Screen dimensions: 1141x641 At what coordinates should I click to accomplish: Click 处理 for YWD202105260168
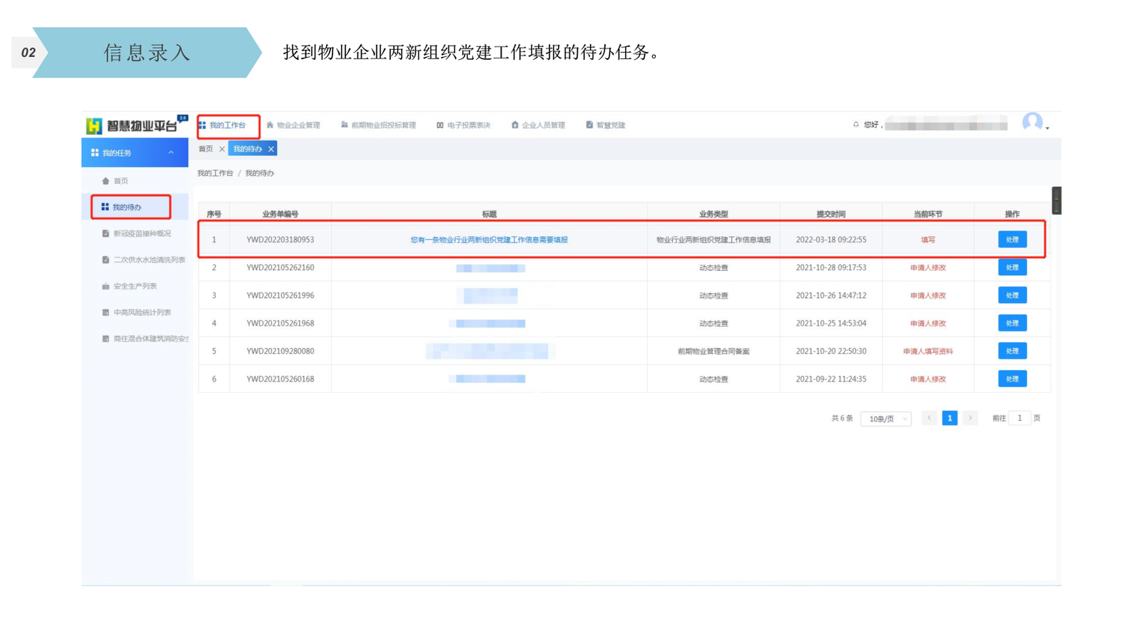click(1012, 379)
